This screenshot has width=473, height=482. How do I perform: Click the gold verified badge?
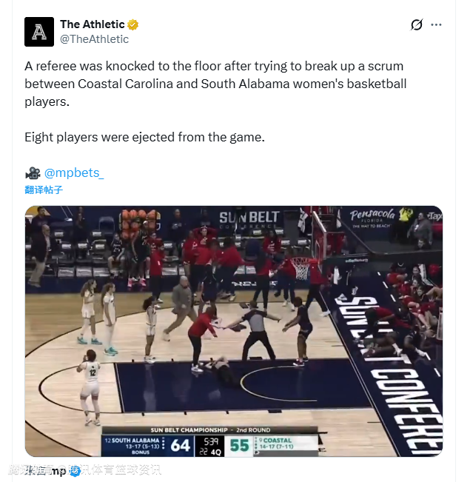click(x=132, y=24)
